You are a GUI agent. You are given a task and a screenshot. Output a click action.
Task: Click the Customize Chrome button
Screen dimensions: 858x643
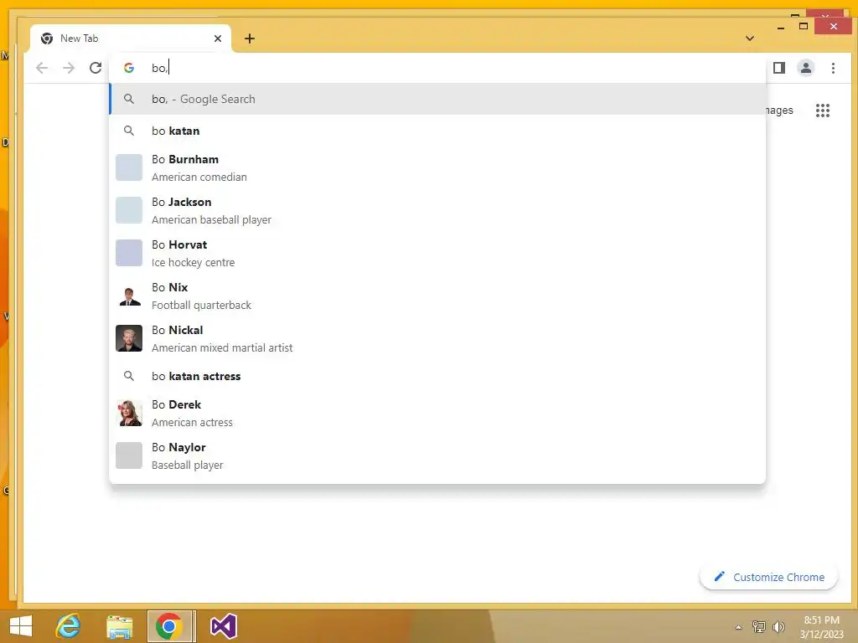tap(768, 577)
